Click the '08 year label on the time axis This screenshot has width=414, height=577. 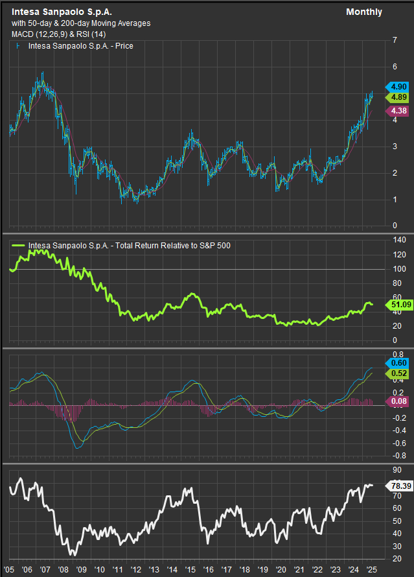tap(63, 570)
